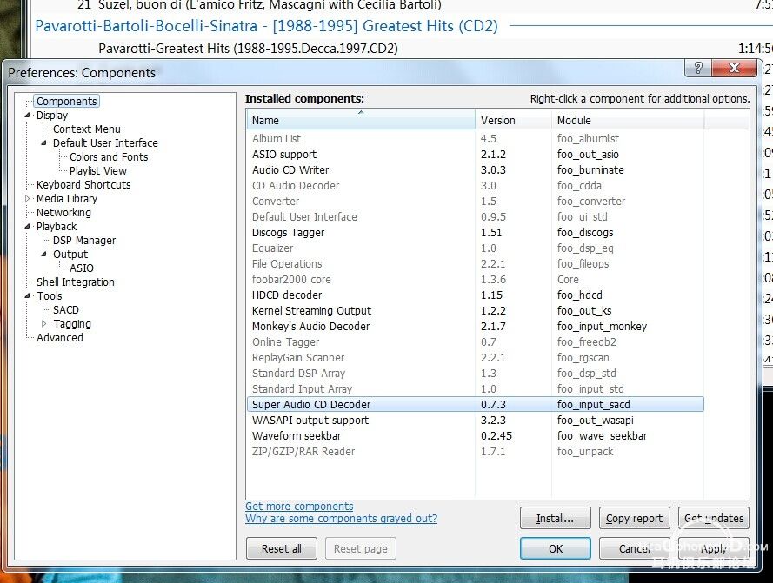Sort components by Name column
The height and width of the screenshot is (583, 773).
[361, 120]
